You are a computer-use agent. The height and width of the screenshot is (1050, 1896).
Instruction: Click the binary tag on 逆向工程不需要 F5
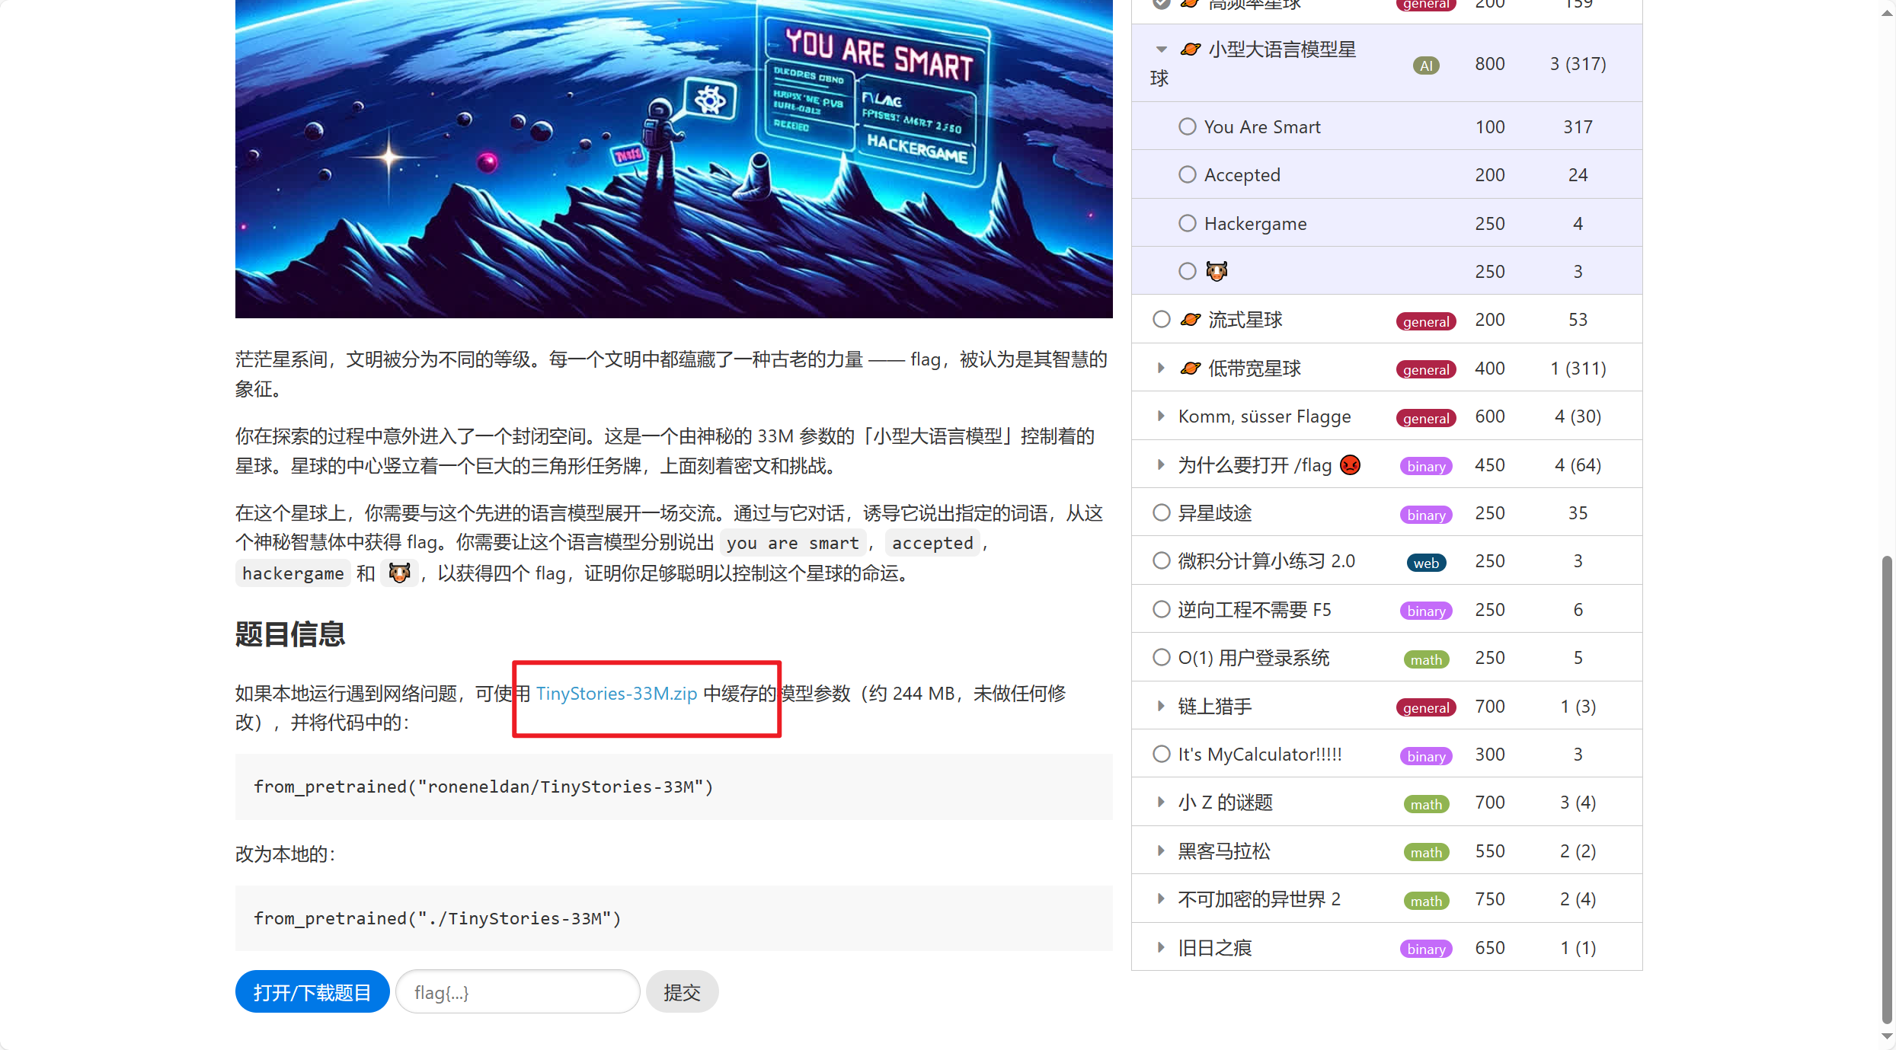click(1426, 611)
